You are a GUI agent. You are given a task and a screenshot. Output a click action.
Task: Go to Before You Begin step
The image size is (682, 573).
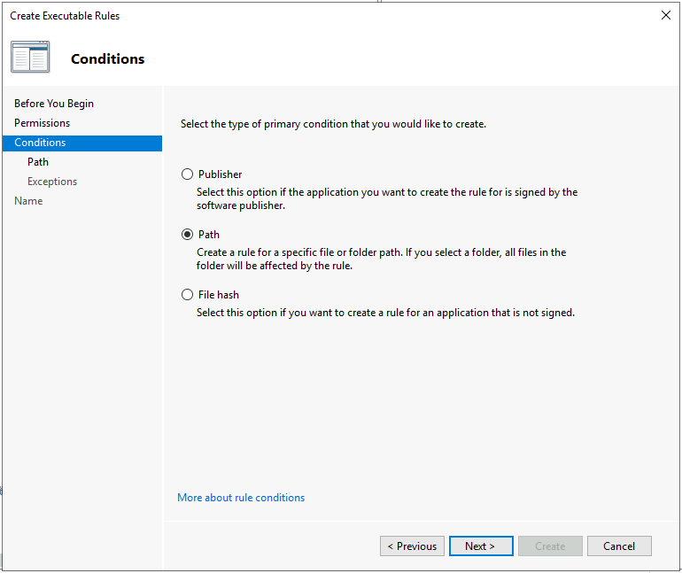coord(54,104)
